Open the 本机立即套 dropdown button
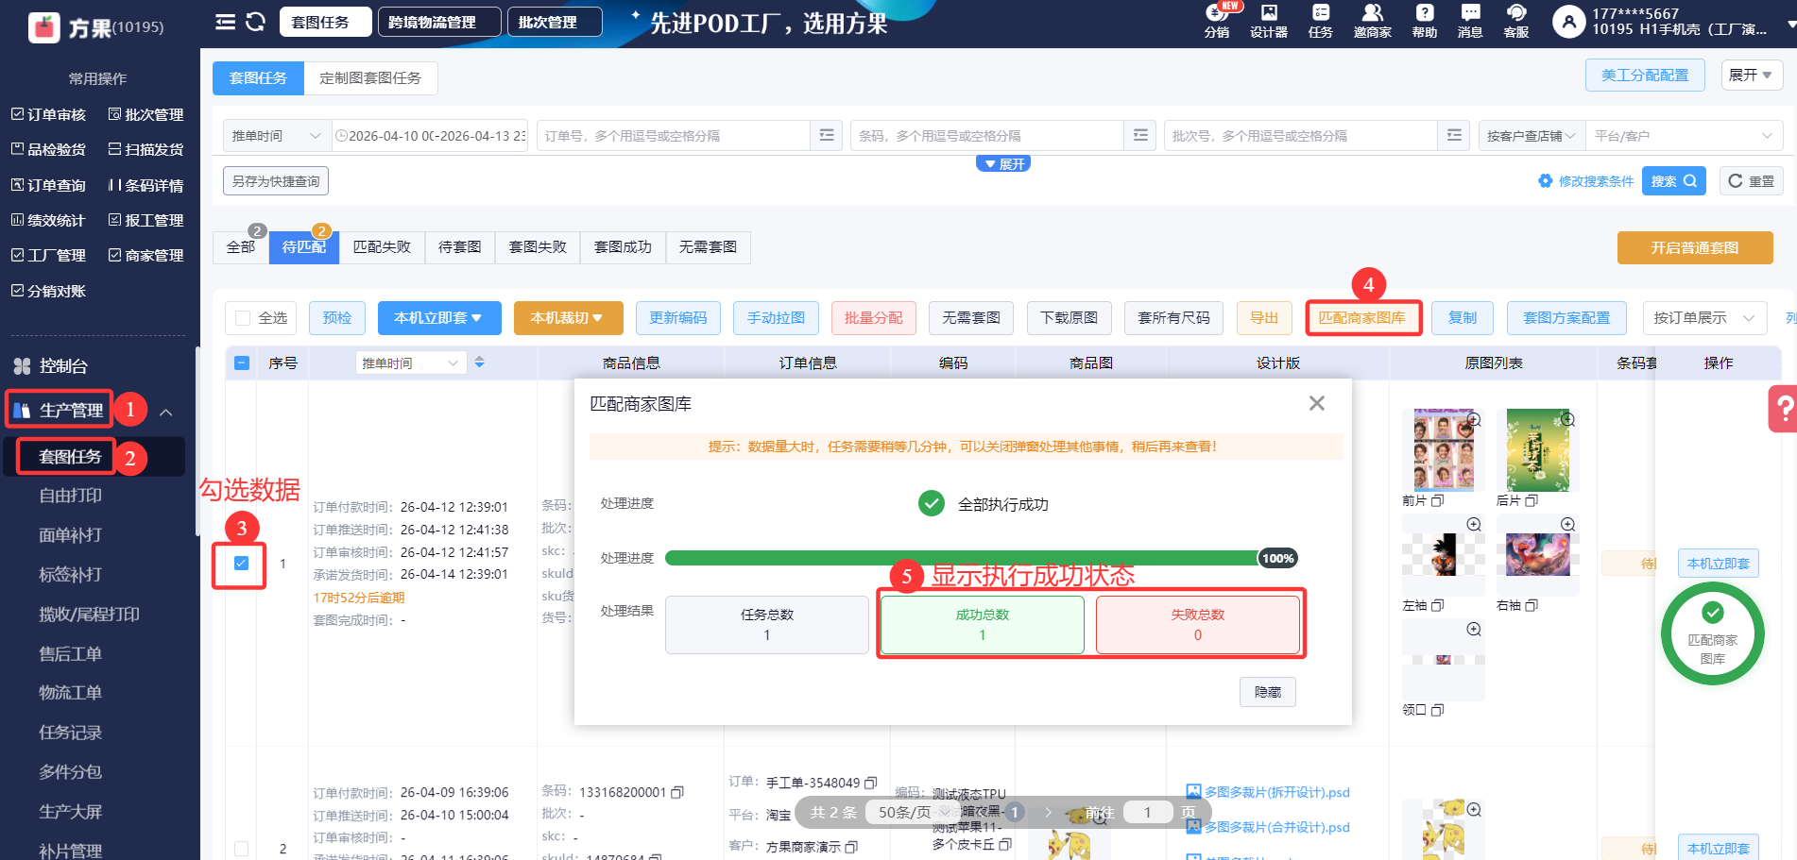 (x=437, y=318)
